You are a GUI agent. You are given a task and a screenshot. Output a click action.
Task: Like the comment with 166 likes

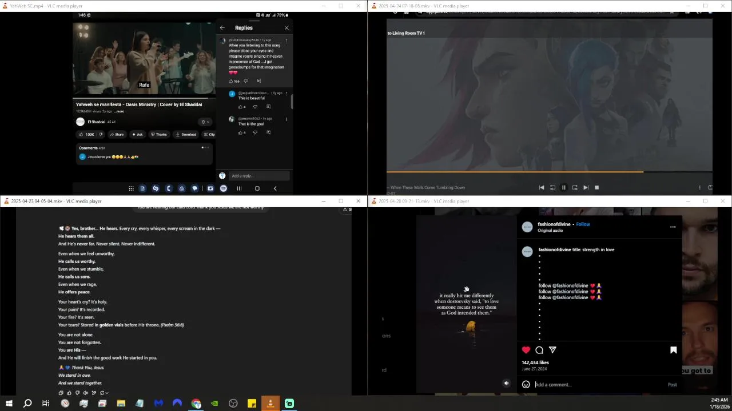coord(231,81)
